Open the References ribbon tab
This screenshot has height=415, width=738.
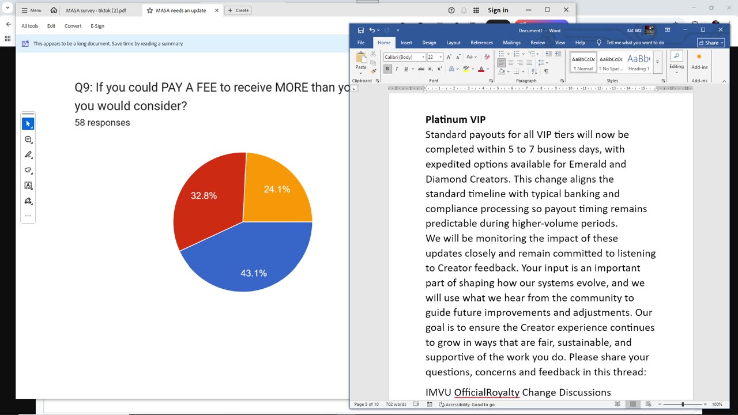coord(481,43)
